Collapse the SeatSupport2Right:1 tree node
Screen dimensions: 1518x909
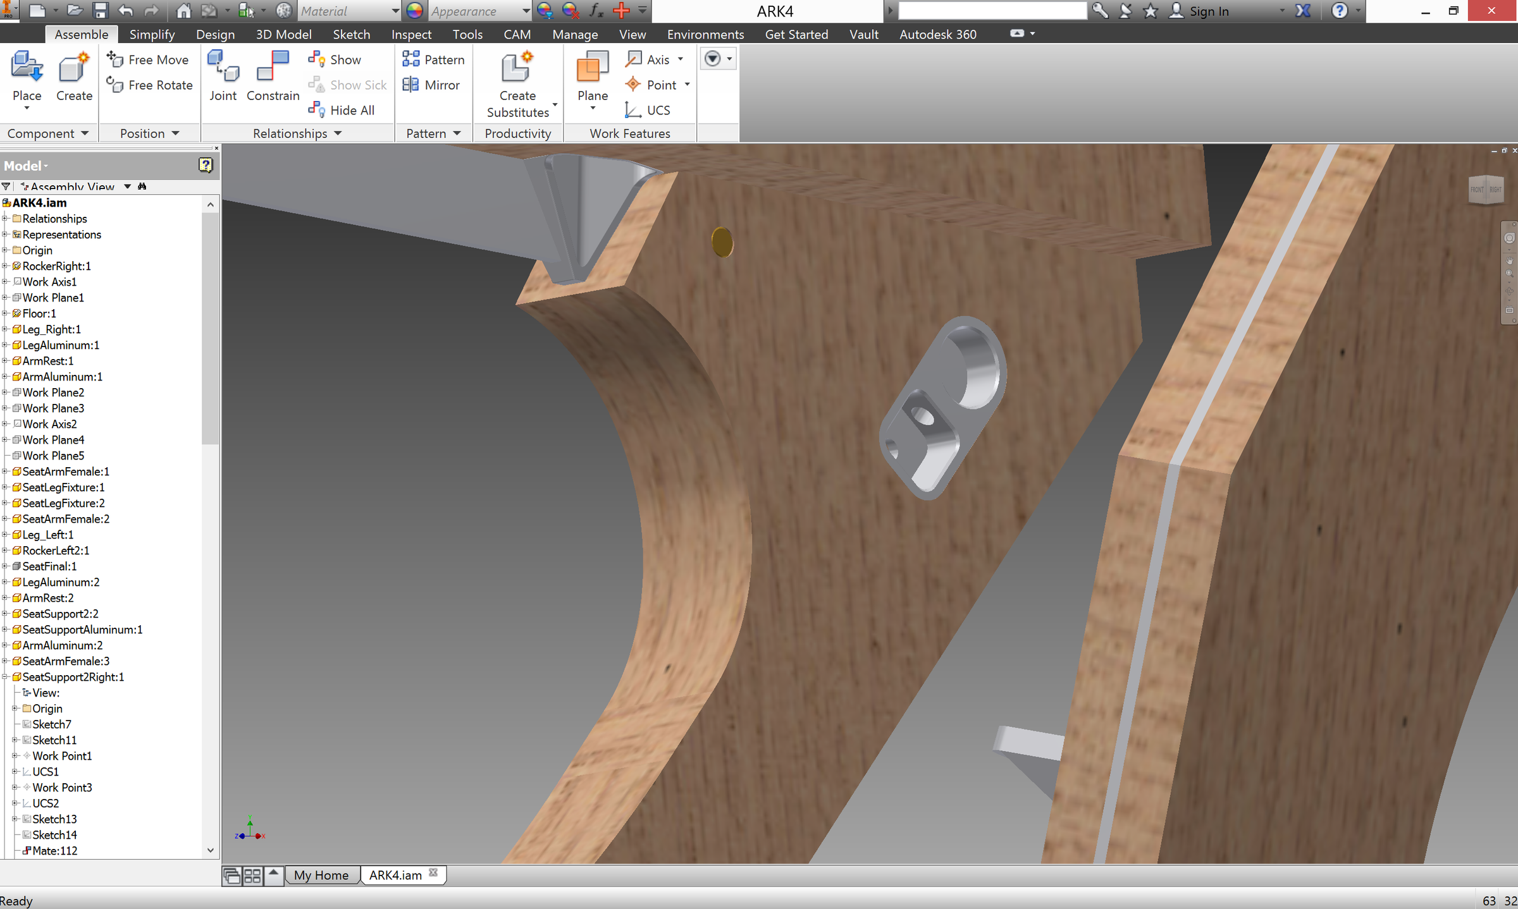click(x=6, y=677)
